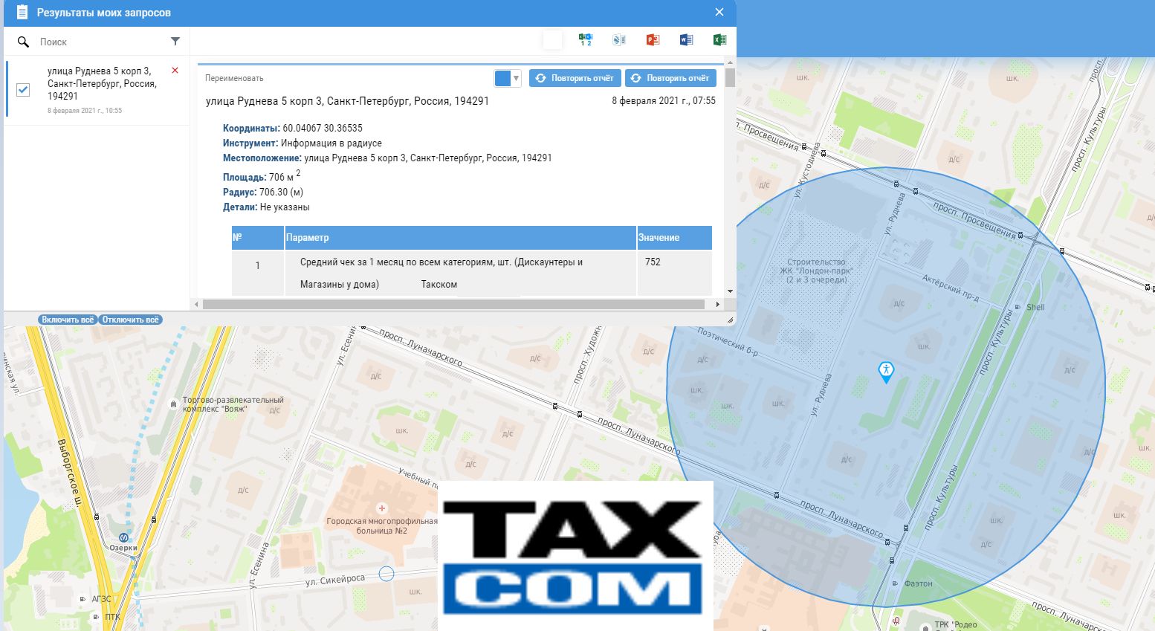This screenshot has height=631, width=1155.
Task: Click the Значение column header
Action: click(x=673, y=238)
